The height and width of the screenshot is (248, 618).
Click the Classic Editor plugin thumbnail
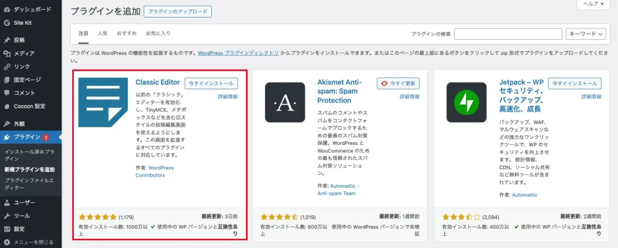[x=103, y=103]
